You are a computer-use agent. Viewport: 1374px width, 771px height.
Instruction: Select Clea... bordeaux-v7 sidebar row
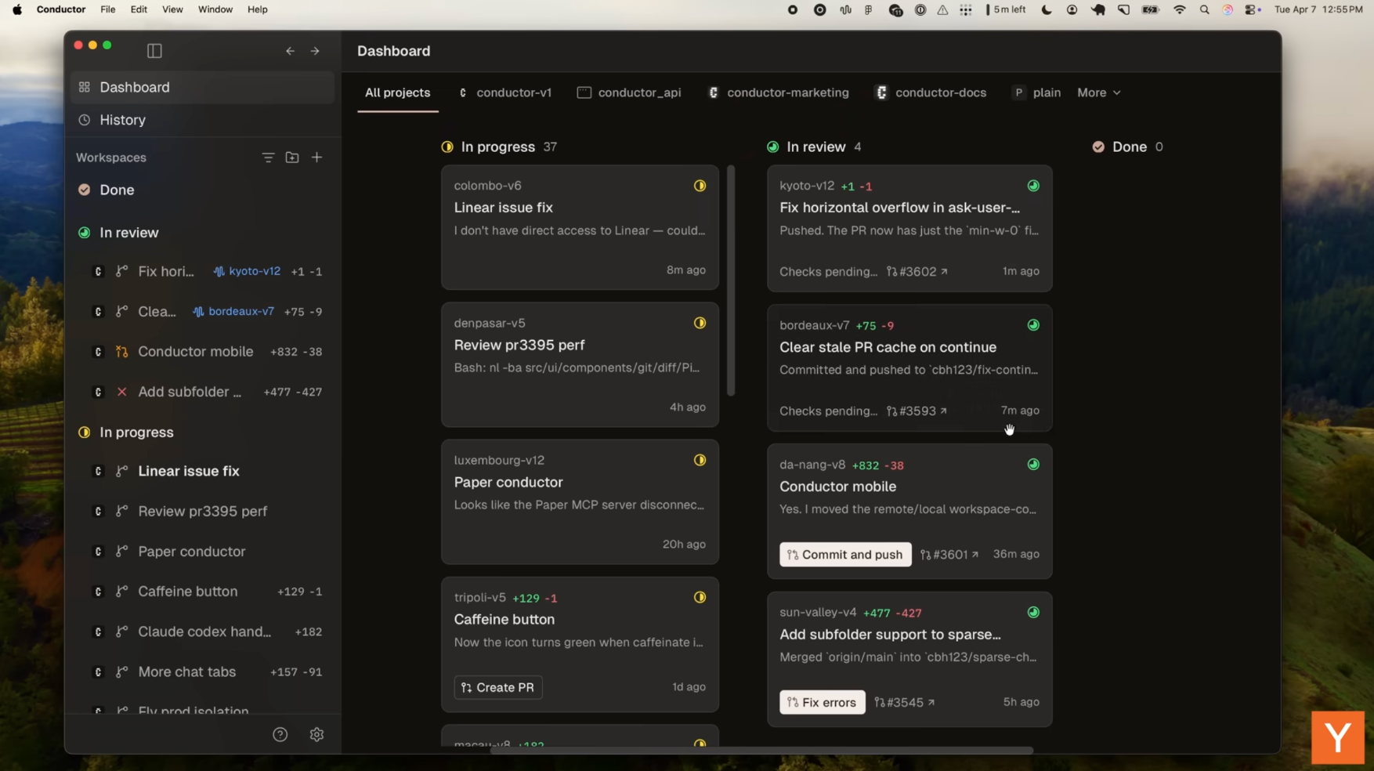[x=202, y=312]
